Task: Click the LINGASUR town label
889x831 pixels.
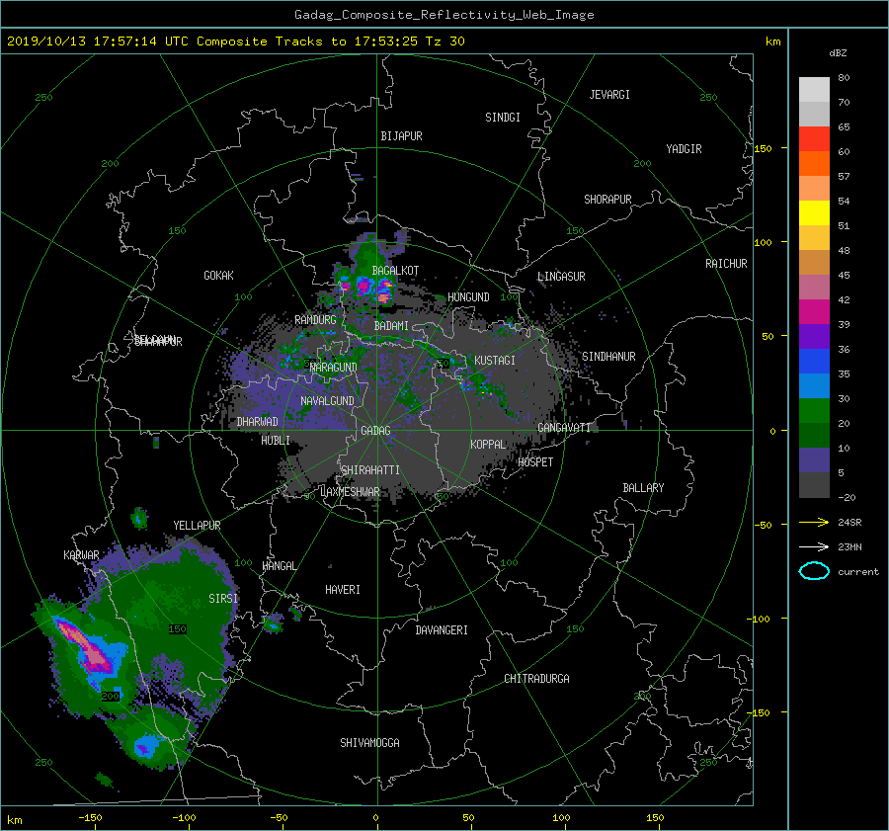Action: [561, 277]
